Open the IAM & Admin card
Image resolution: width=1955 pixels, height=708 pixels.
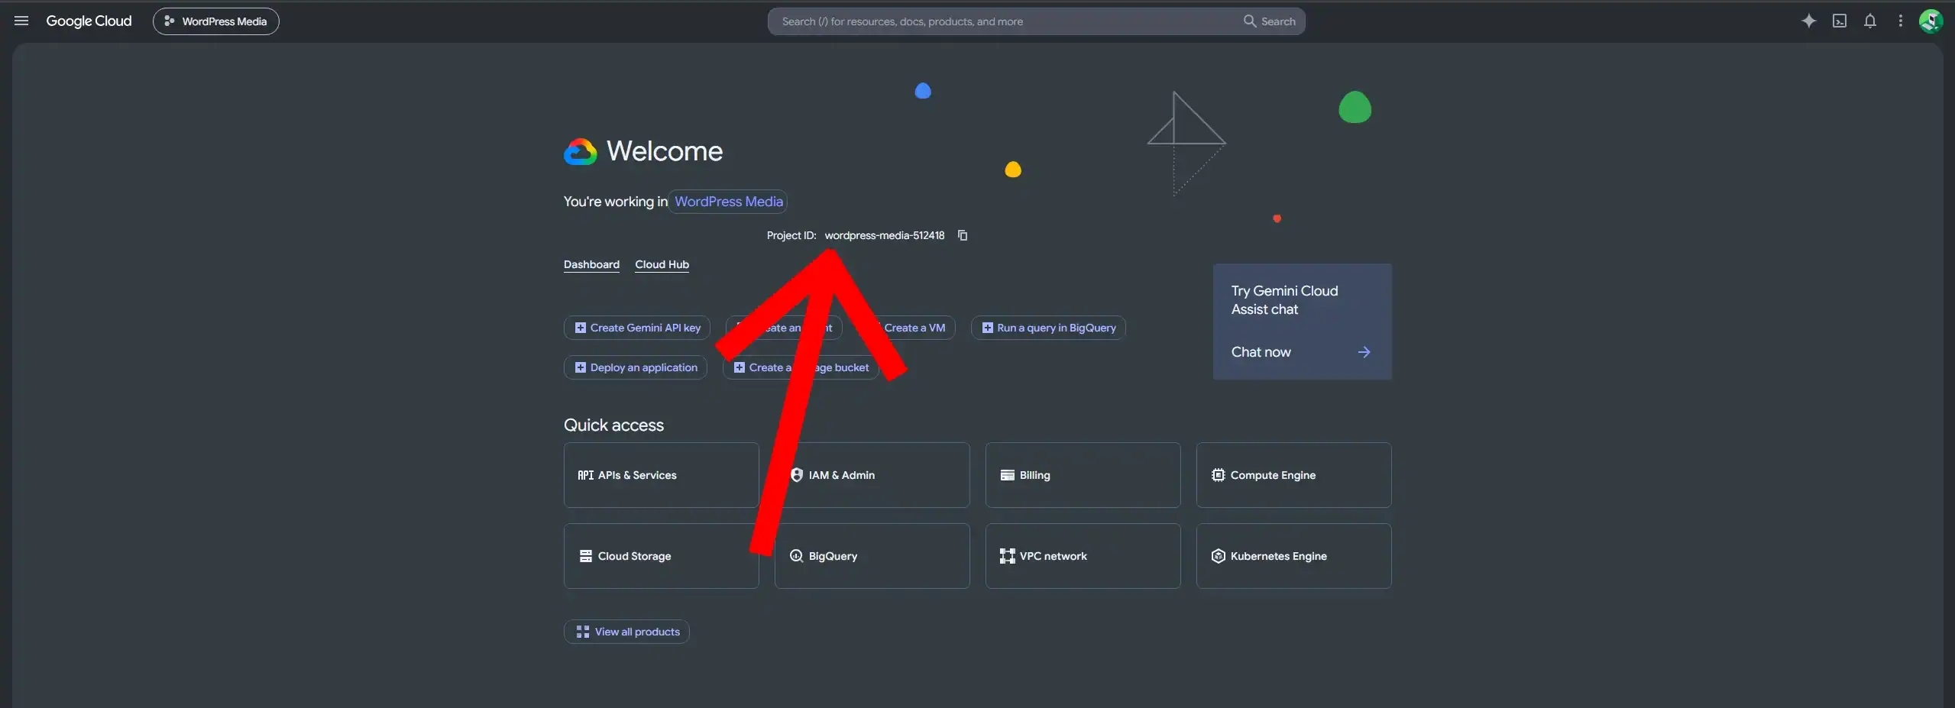[872, 475]
